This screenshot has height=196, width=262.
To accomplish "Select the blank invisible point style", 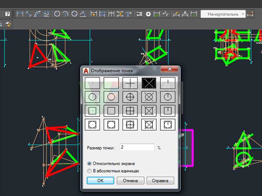I will tap(111, 83).
